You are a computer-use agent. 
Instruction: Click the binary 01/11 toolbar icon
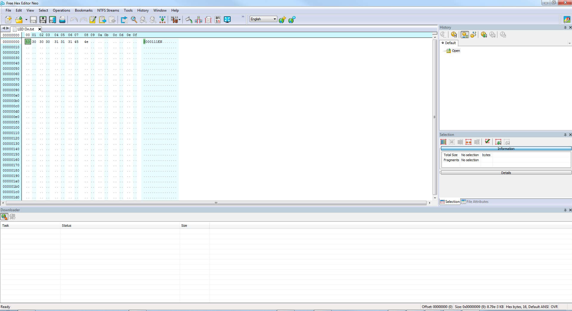218,20
